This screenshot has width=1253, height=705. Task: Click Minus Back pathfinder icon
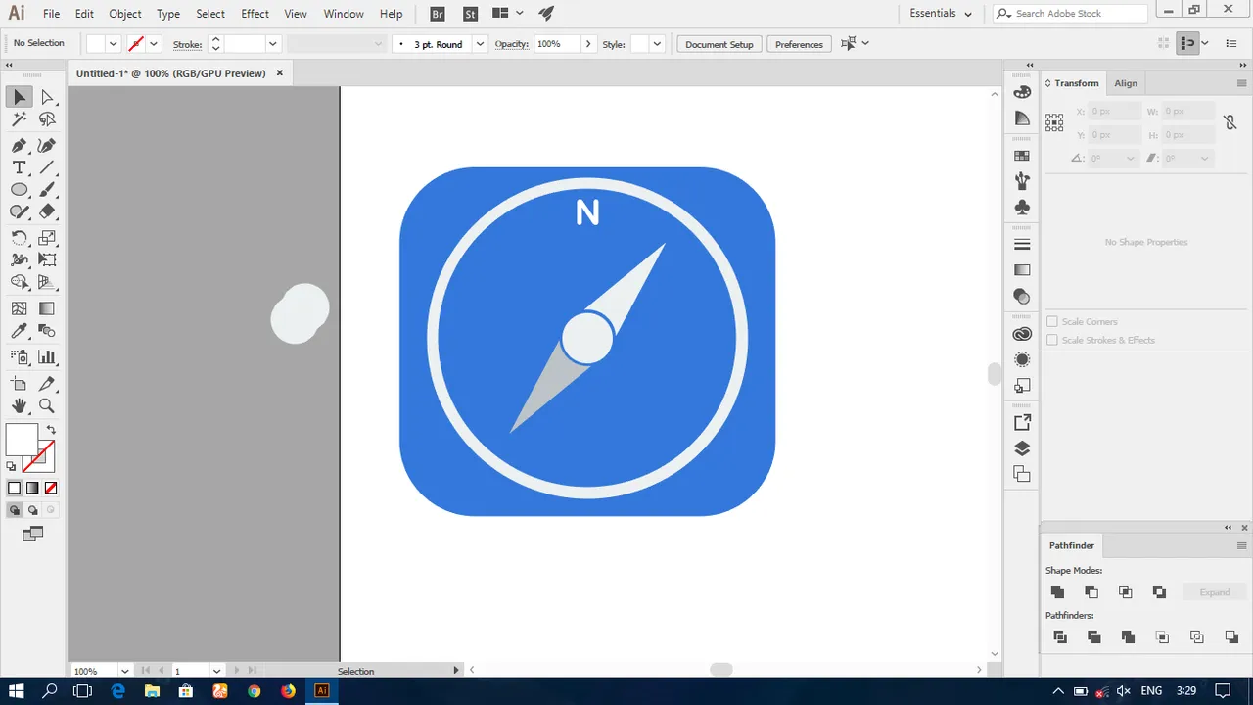point(1231,636)
